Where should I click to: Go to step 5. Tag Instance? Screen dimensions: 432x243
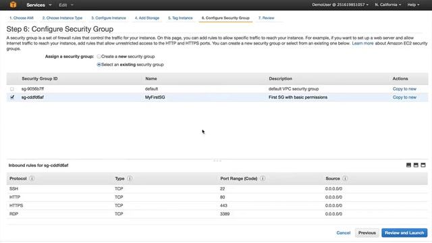180,18
